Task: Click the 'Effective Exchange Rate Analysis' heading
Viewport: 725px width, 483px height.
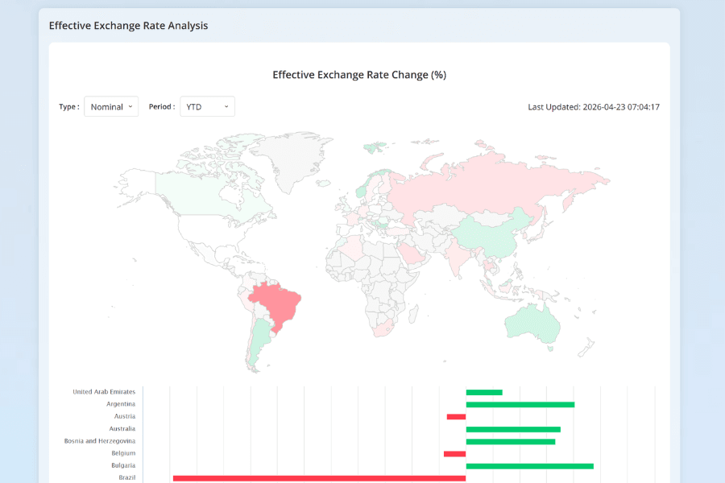Action: [129, 26]
